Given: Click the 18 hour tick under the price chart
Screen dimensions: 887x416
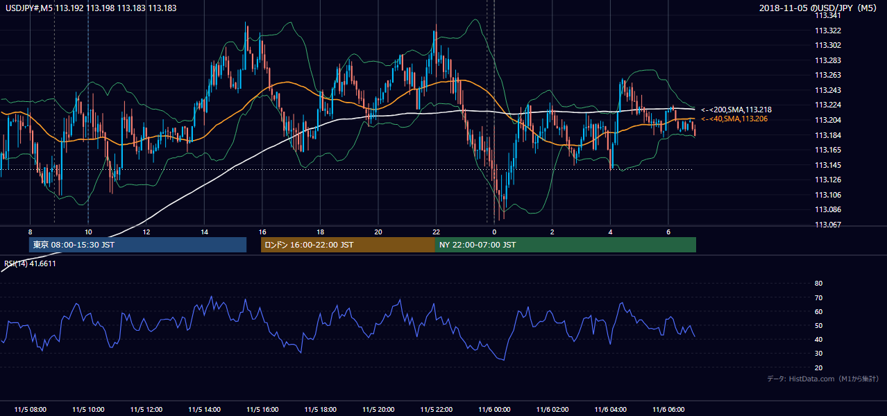Looking at the screenshot, I should point(320,232).
